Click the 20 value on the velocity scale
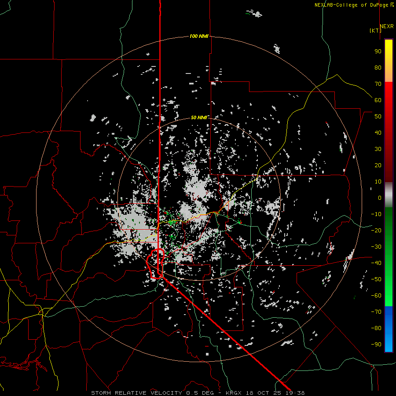This screenshot has width=396, height=396. pyautogui.click(x=378, y=165)
